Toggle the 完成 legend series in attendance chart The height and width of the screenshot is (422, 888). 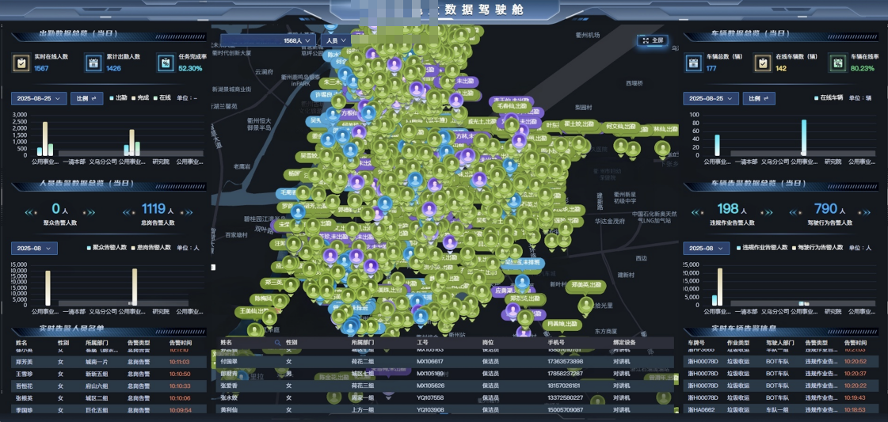[x=138, y=98]
